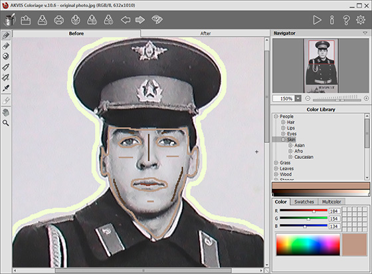Click the Red channel slider
Image resolution: width=372 pixels, height=274 pixels.
[304, 211]
